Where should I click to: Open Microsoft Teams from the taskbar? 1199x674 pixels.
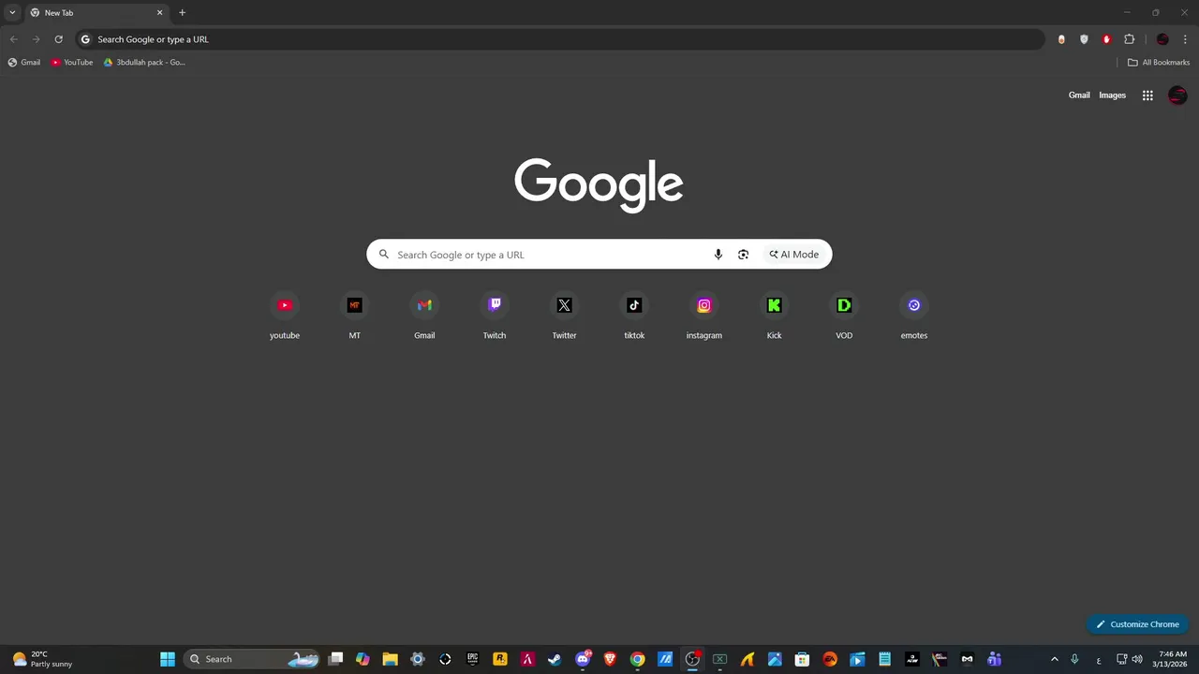(x=994, y=659)
